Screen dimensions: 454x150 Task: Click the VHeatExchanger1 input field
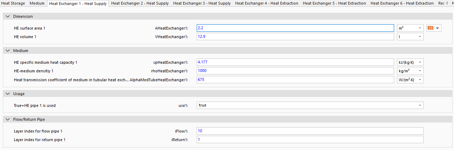click(x=295, y=37)
